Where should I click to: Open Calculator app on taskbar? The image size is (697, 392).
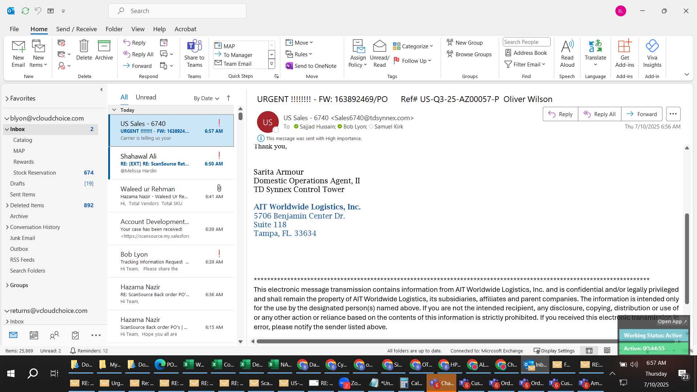coord(412,383)
